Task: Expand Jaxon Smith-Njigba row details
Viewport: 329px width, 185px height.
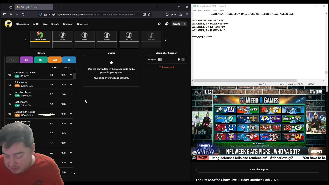Action: click(x=71, y=114)
